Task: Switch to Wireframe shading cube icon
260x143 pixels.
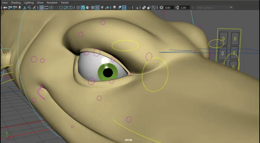Action: [x=78, y=7]
